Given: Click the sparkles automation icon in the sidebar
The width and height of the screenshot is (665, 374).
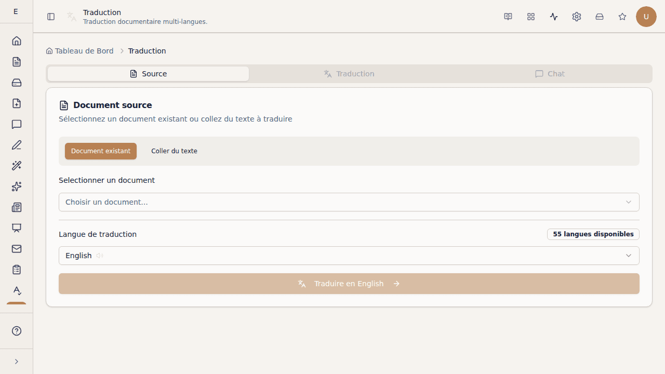Looking at the screenshot, I should pyautogui.click(x=16, y=186).
